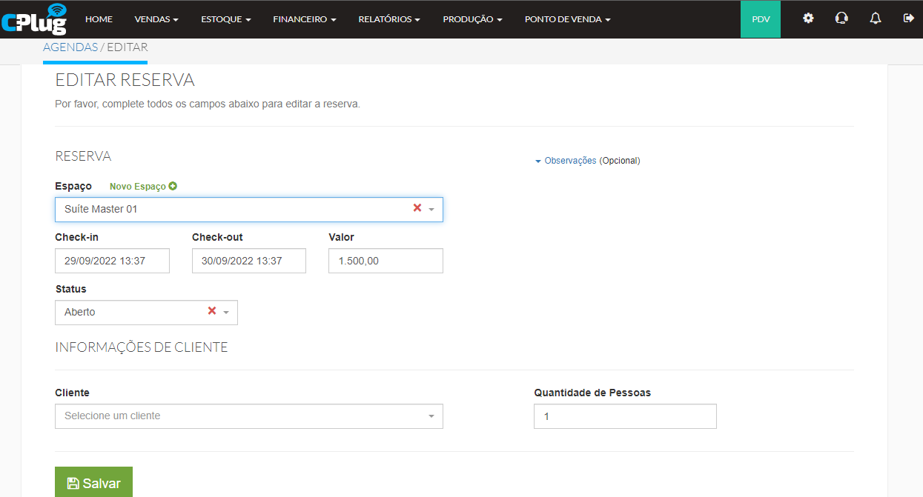The width and height of the screenshot is (923, 497).
Task: Clear the Aberto status with red X
Action: tap(212, 312)
